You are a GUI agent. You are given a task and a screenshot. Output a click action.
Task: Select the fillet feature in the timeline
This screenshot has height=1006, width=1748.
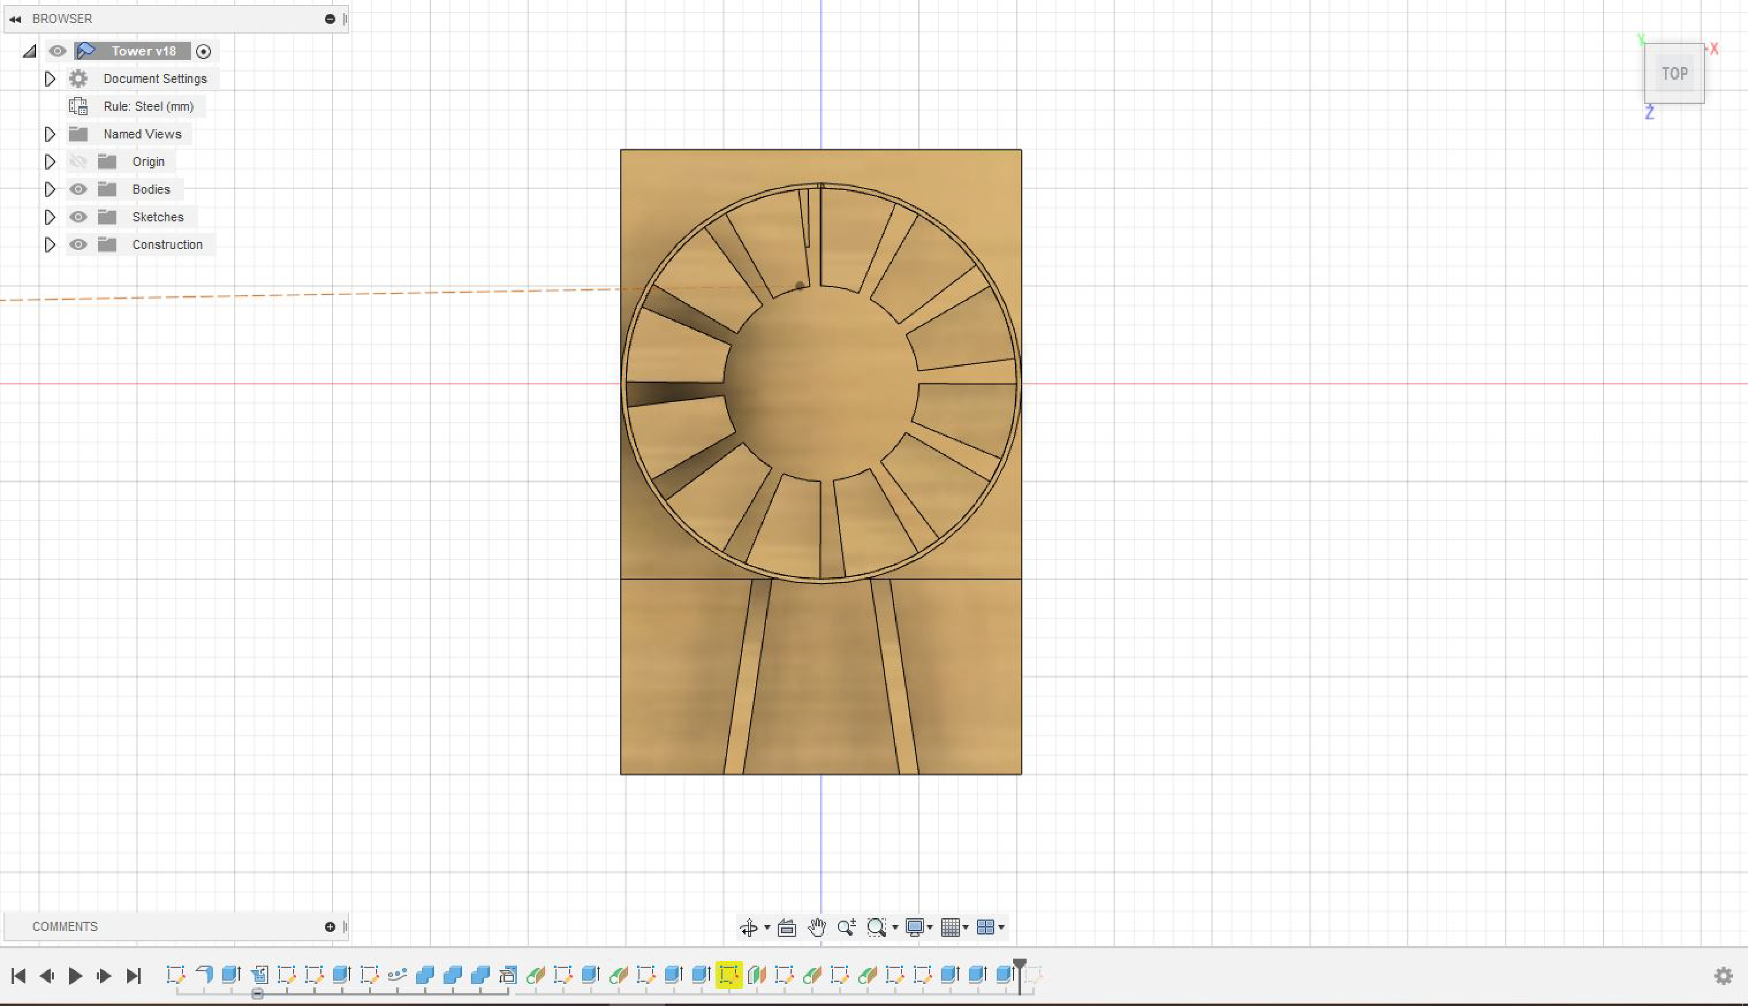click(204, 974)
